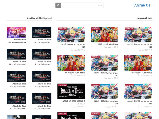
Task: Open Attack On Titan Season 3 episode 12 thumbnail
Action: (x=42, y=98)
